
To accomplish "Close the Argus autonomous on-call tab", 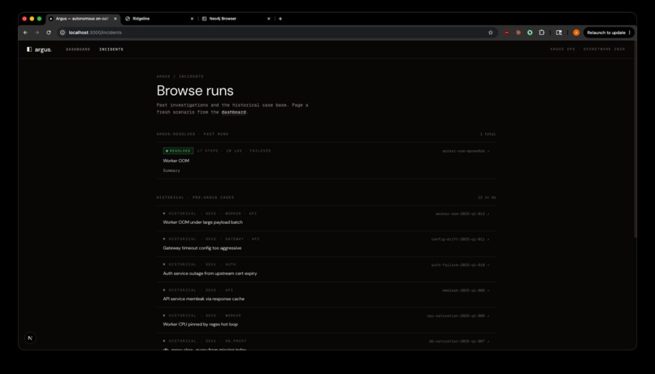I will (115, 19).
